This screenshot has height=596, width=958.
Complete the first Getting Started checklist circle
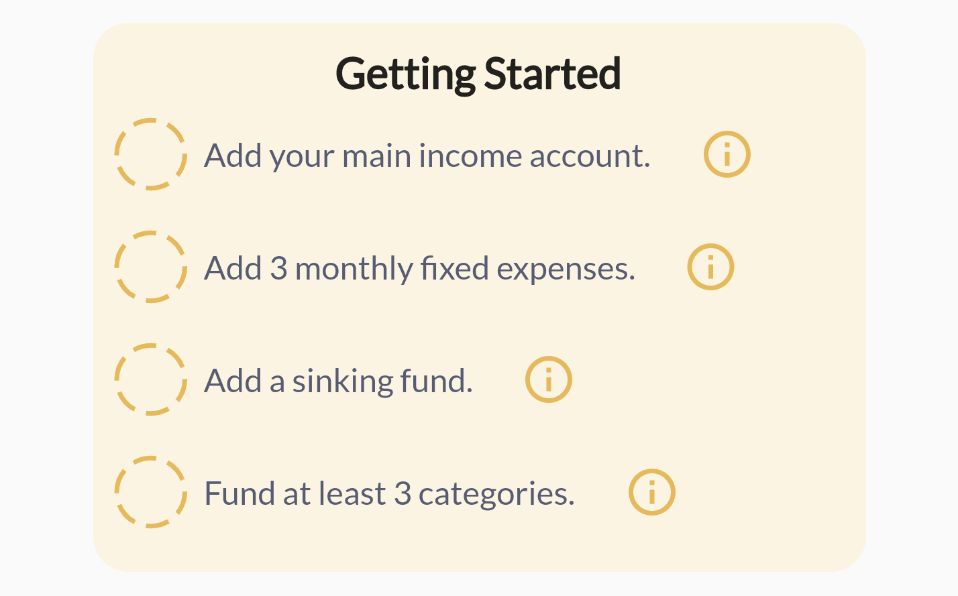[x=150, y=154]
